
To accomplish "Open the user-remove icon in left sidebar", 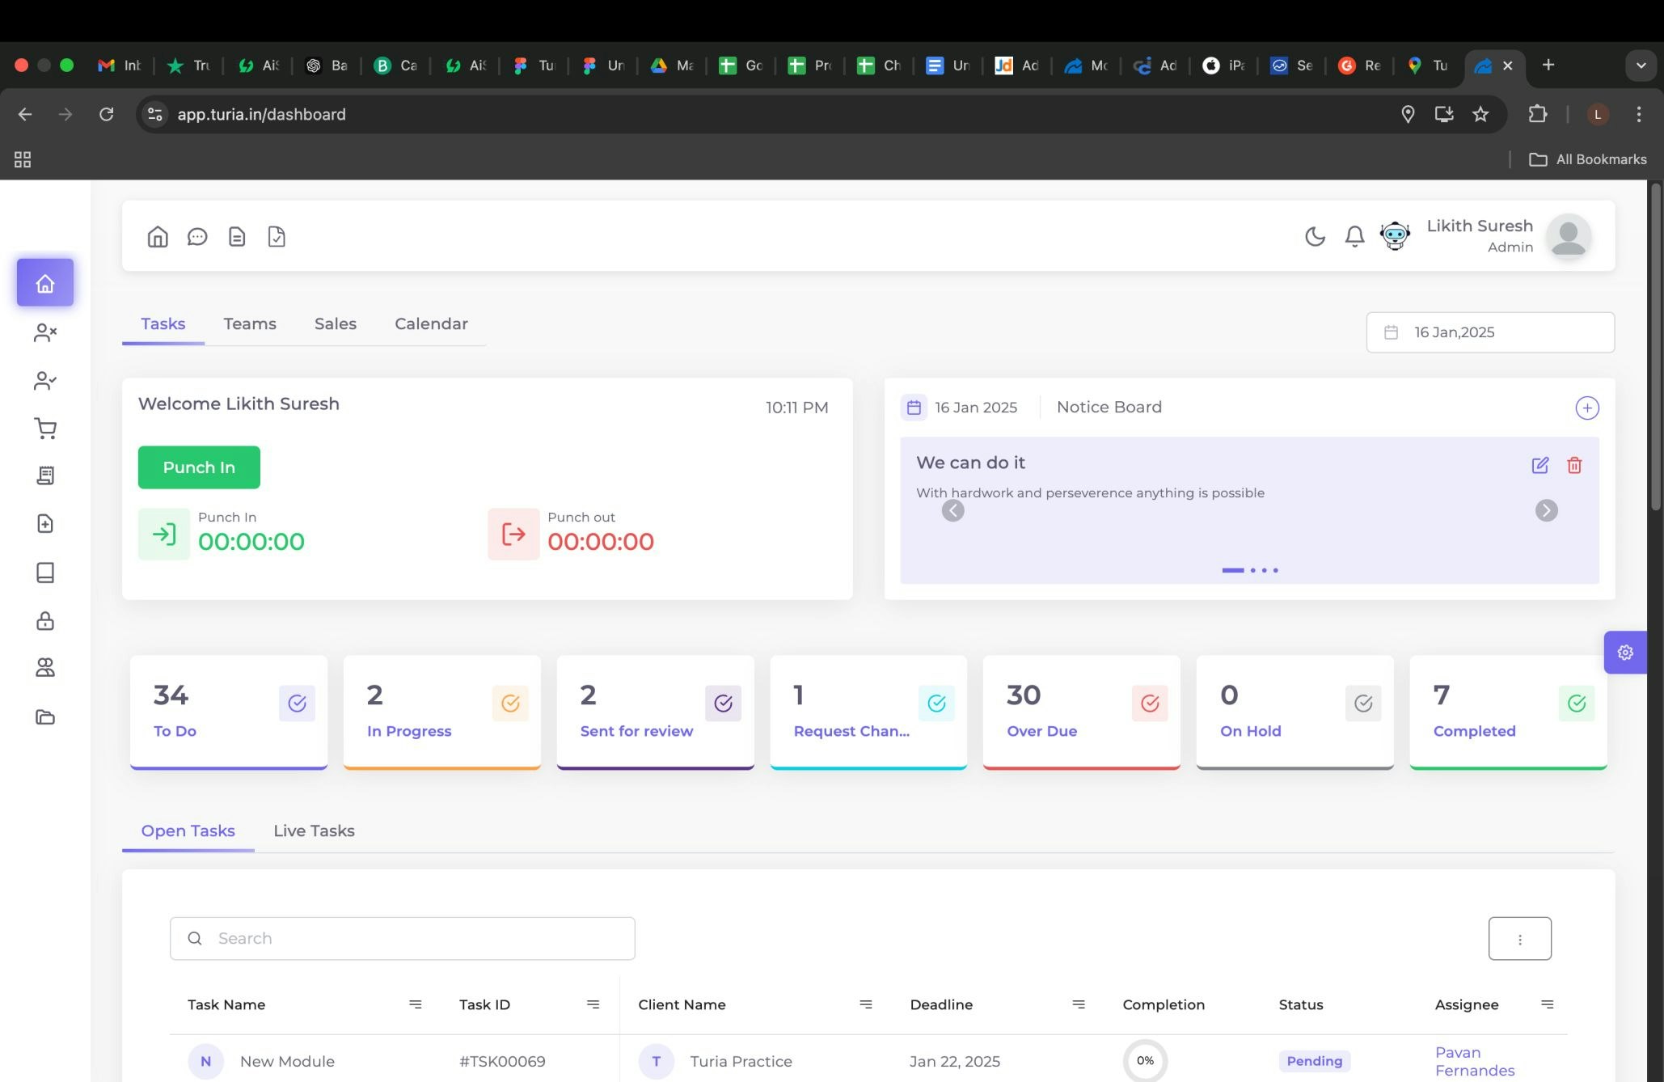I will pyautogui.click(x=45, y=332).
